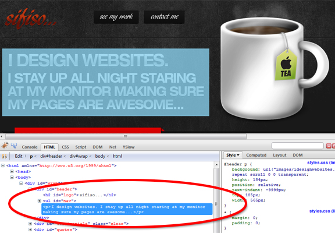Click the body tag text
This screenshot has width=335, height=233.
coord(23,177)
